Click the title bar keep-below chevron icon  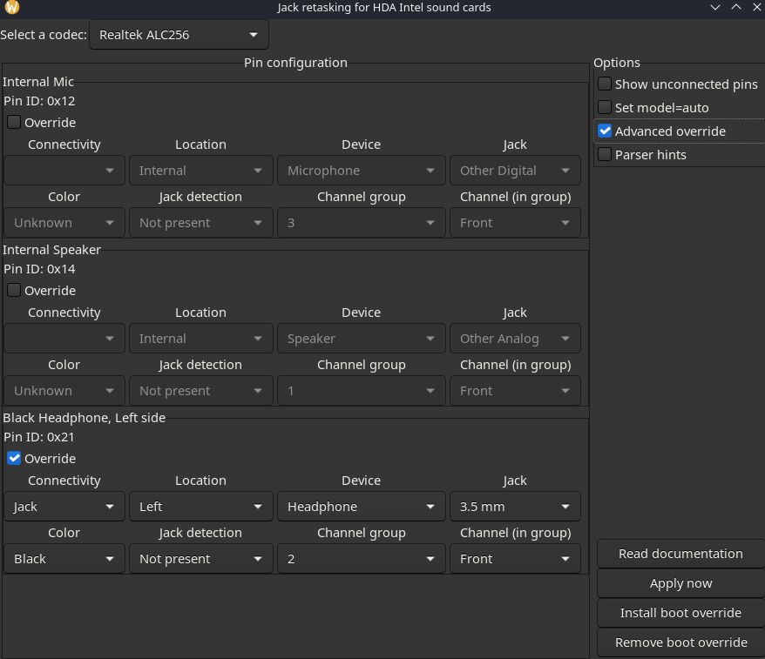715,8
